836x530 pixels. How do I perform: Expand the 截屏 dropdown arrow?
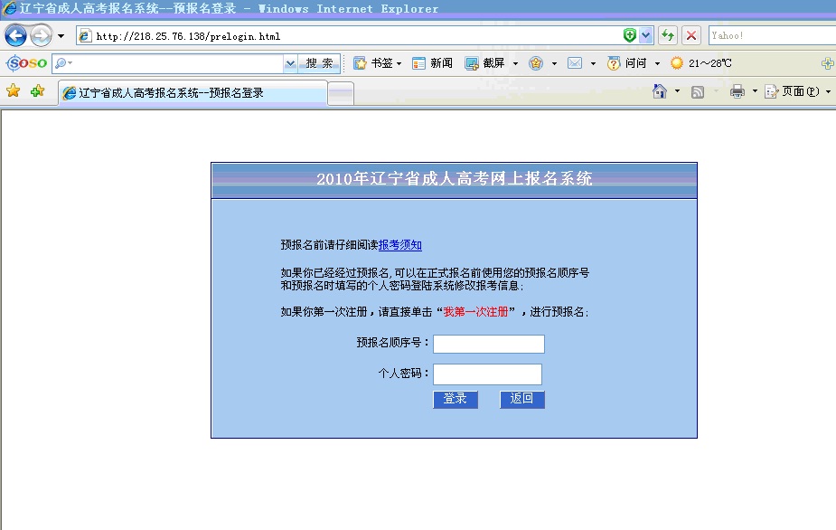pos(515,63)
